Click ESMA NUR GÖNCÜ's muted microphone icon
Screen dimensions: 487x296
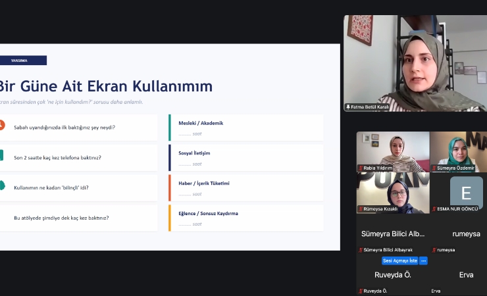(434, 209)
